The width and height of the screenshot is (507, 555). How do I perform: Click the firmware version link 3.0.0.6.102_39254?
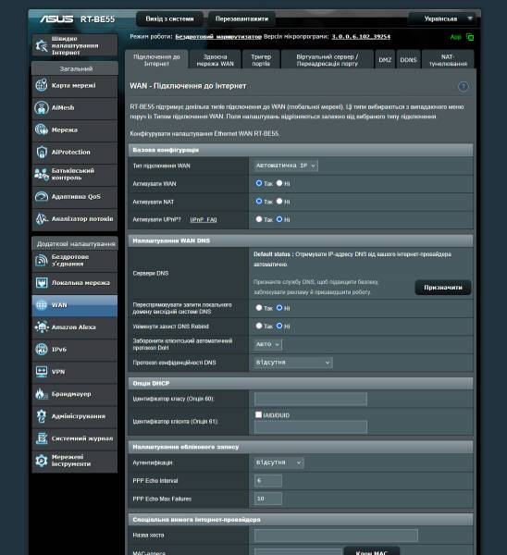[x=361, y=36]
